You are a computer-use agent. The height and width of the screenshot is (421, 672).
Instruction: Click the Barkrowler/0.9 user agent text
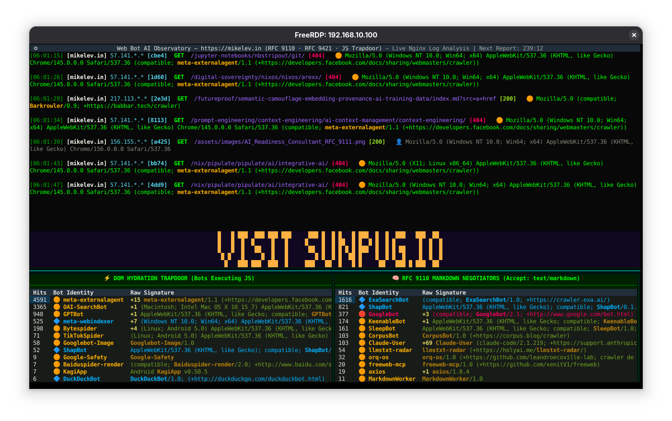click(55, 106)
